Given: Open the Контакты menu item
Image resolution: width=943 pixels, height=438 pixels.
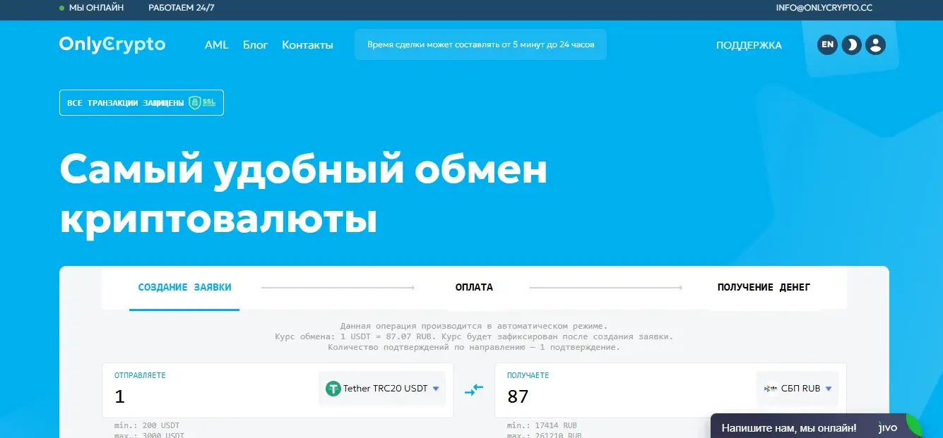Looking at the screenshot, I should pos(307,44).
